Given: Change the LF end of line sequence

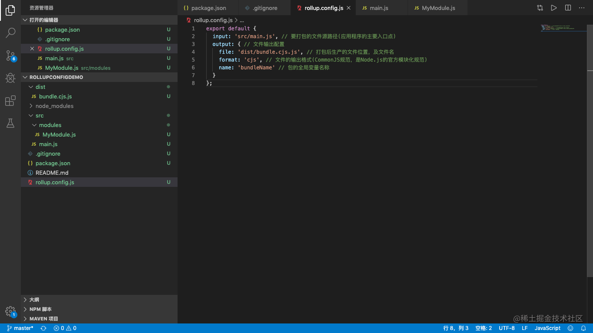Looking at the screenshot, I should pyautogui.click(x=524, y=328).
